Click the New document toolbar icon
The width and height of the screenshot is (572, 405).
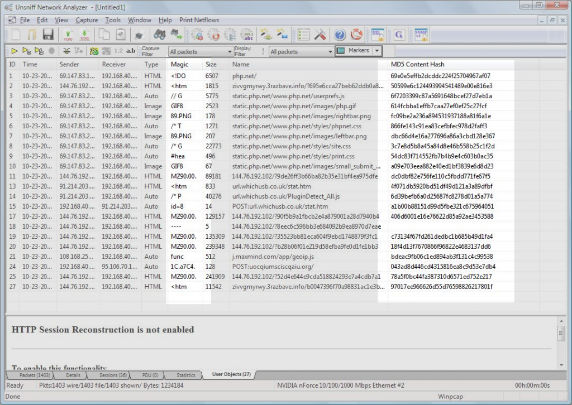[x=16, y=35]
